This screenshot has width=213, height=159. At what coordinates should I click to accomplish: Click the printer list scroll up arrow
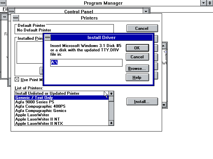pos(111,94)
